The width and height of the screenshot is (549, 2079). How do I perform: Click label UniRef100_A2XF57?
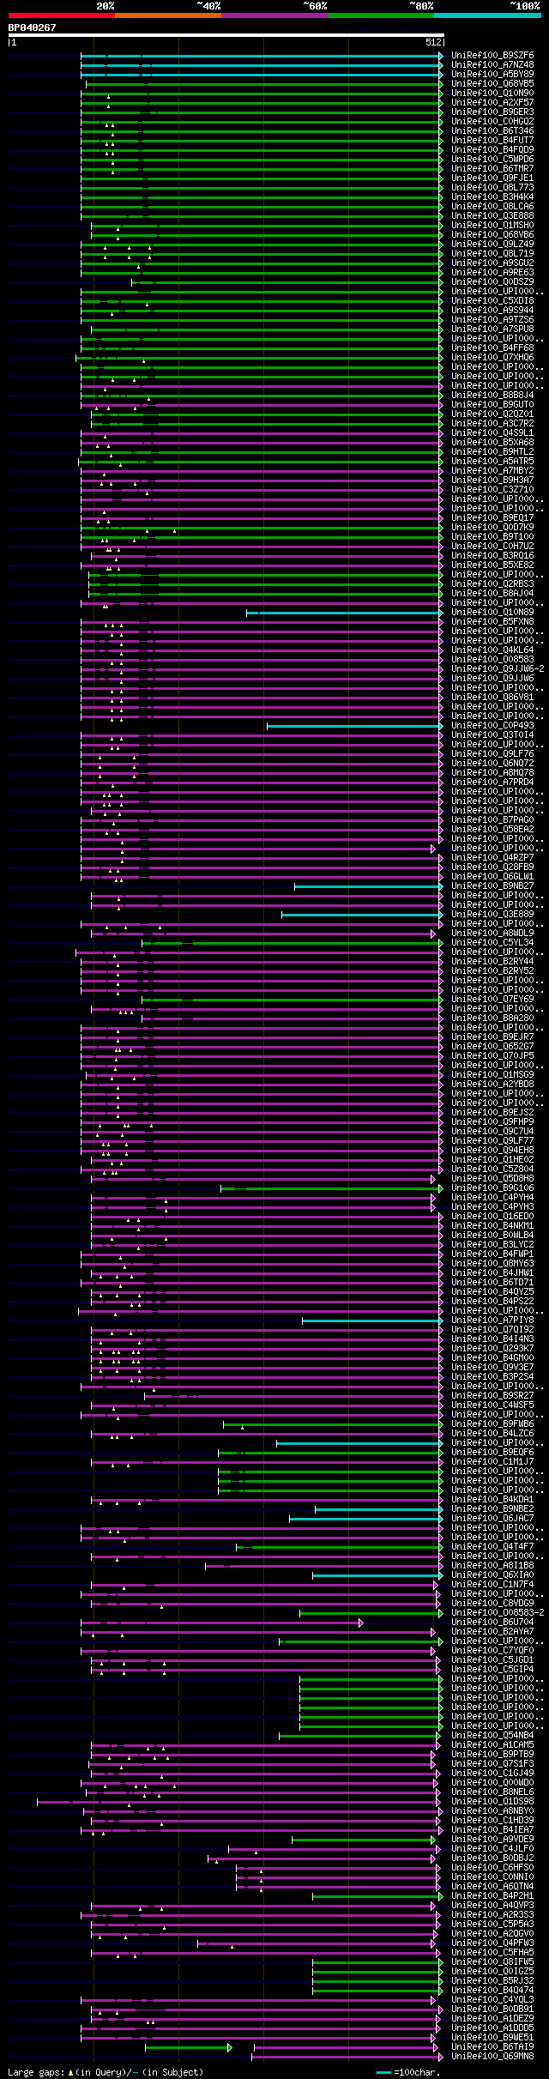492,103
